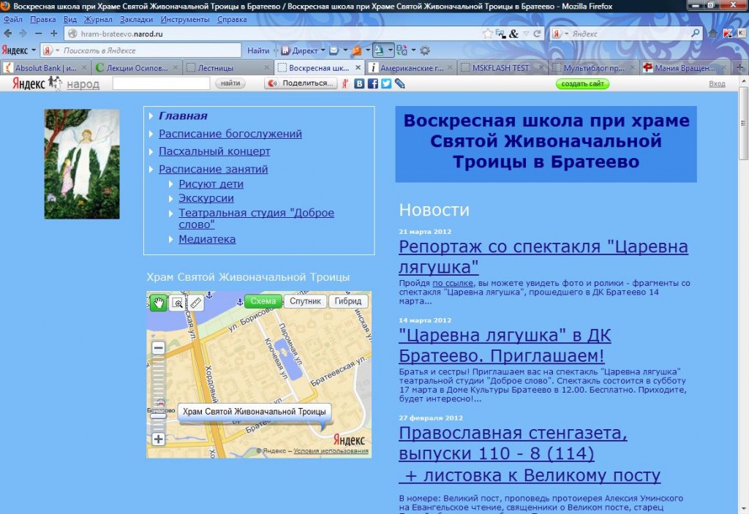This screenshot has height=514, width=749.
Task: Bookmark this page with the star icon
Action: (x=487, y=34)
